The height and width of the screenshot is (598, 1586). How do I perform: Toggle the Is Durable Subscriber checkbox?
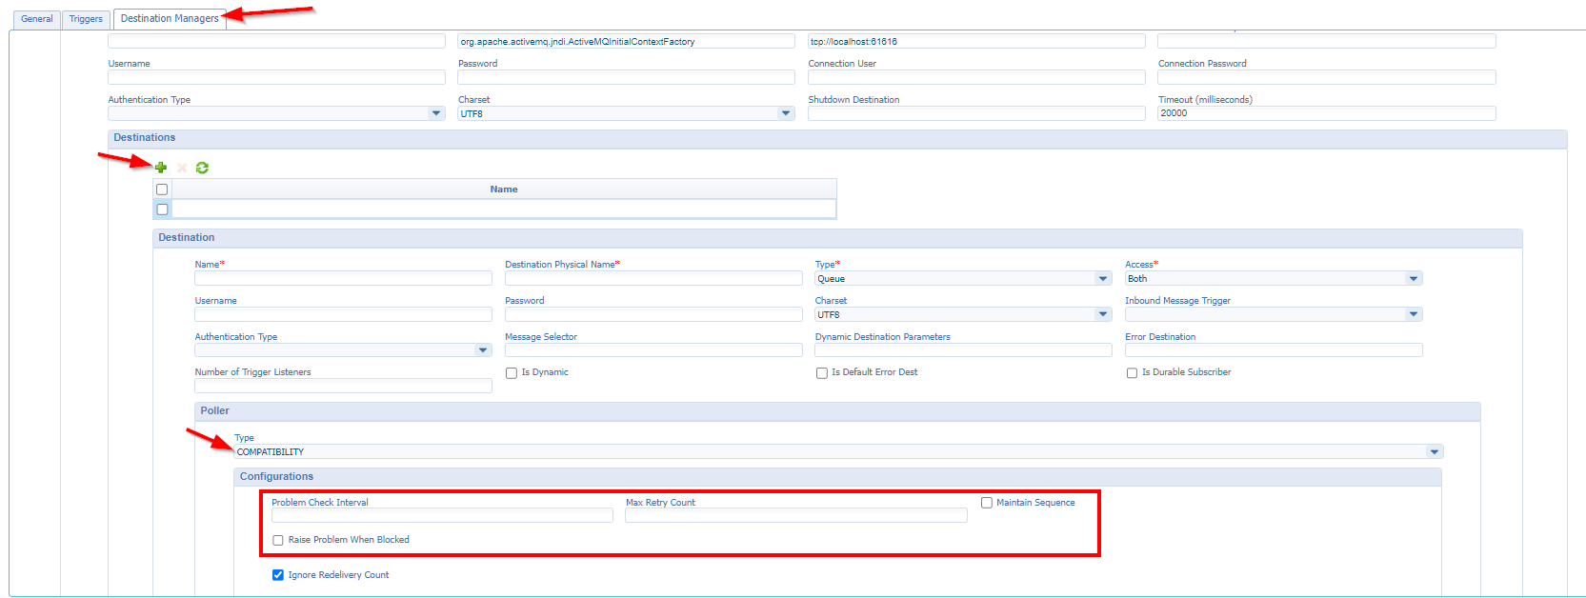1132,373
